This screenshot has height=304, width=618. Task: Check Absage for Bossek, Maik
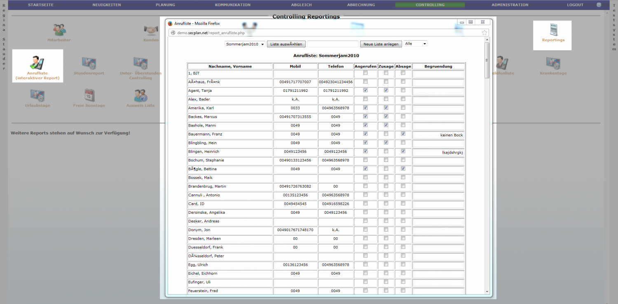pos(403,177)
